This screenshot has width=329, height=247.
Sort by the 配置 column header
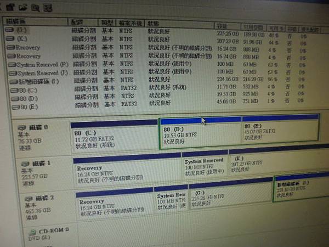(x=83, y=22)
